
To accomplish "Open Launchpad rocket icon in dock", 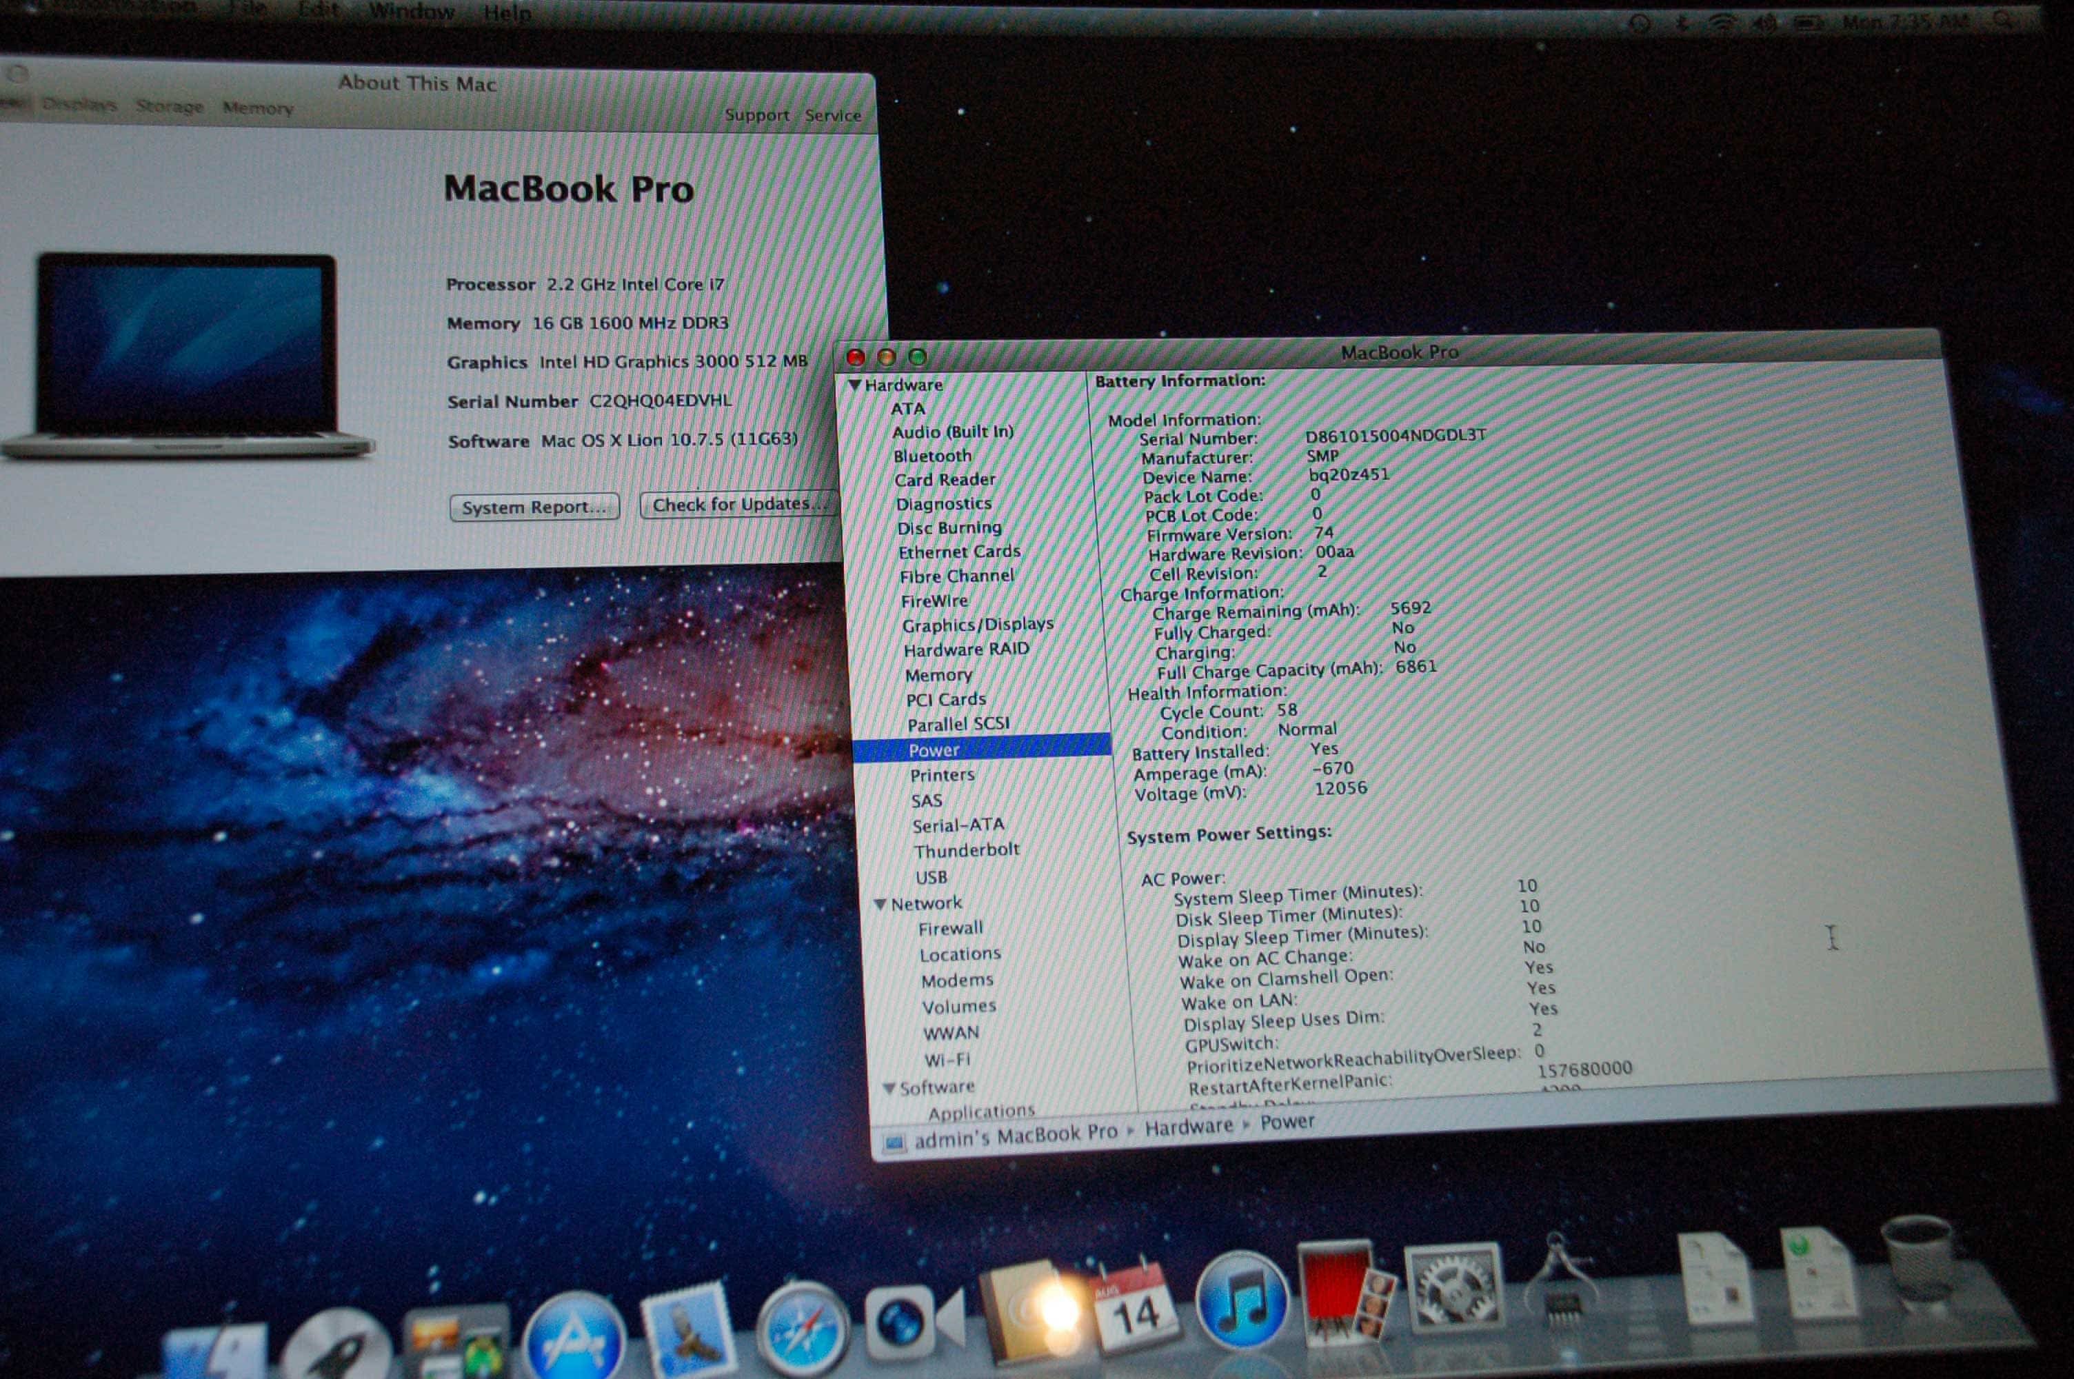I will tap(339, 1350).
